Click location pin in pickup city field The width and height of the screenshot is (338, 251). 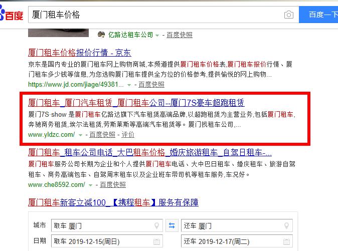pyautogui.click(x=156, y=226)
